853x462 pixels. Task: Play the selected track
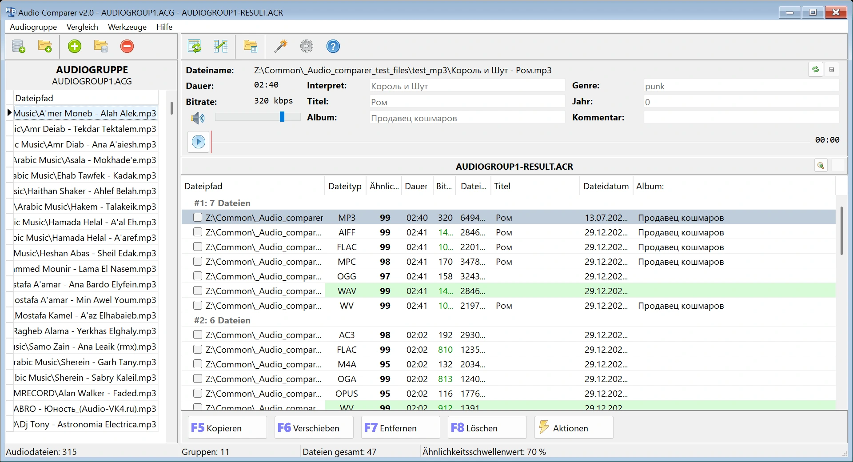(x=199, y=142)
